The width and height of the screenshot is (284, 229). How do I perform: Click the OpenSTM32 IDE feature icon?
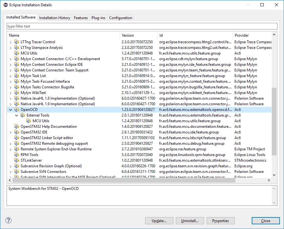(x=17, y=132)
